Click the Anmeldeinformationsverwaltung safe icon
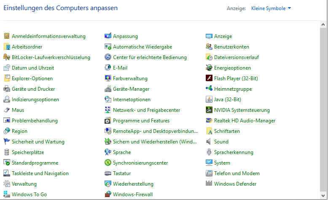 coord(7,36)
